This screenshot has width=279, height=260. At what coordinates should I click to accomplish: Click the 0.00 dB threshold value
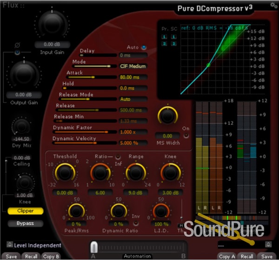pyautogui.click(x=65, y=193)
